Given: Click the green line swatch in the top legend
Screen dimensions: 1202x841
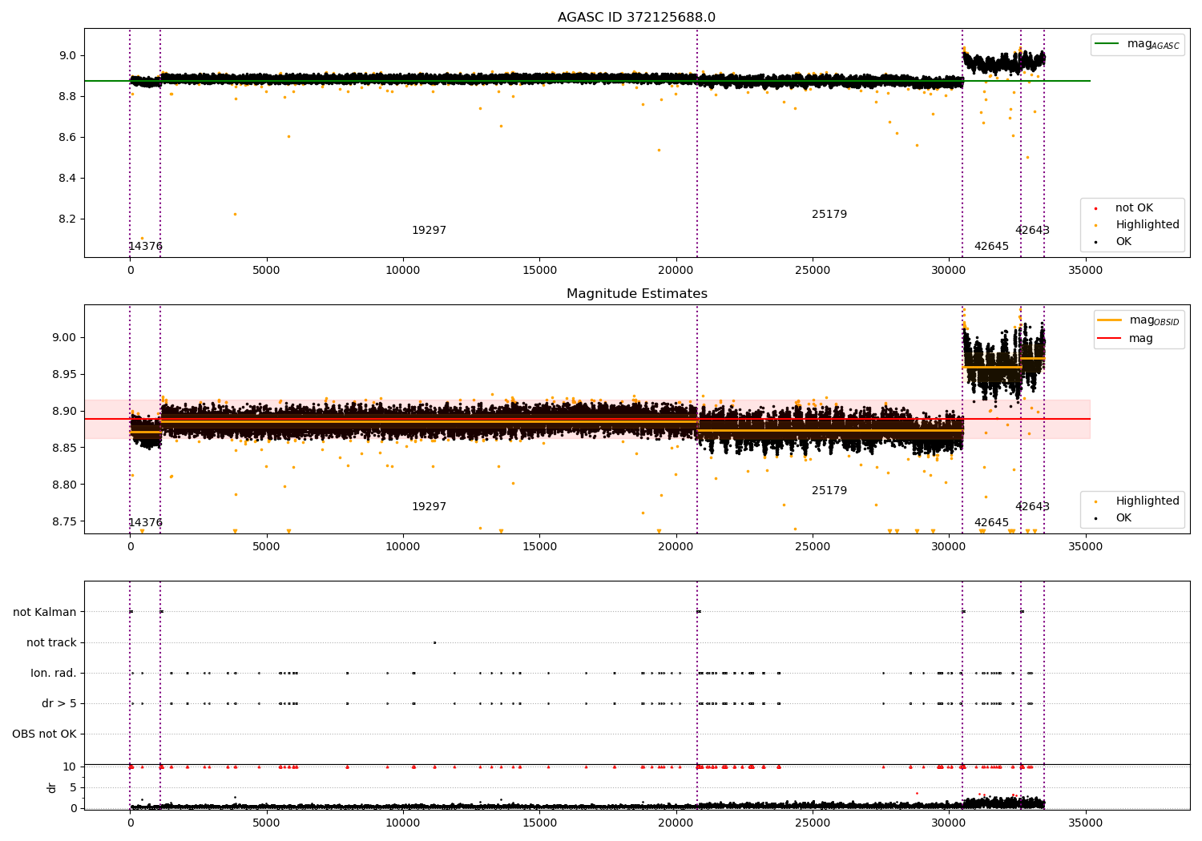Looking at the screenshot, I should [1107, 44].
